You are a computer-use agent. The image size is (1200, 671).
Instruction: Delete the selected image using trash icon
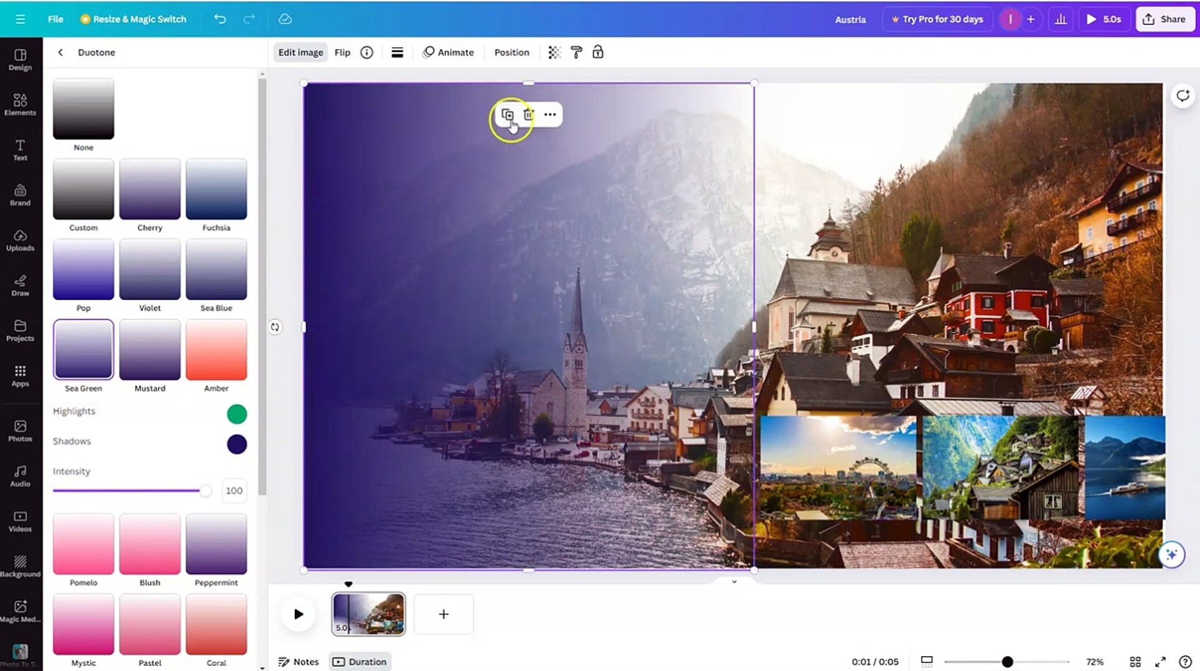[x=528, y=114]
